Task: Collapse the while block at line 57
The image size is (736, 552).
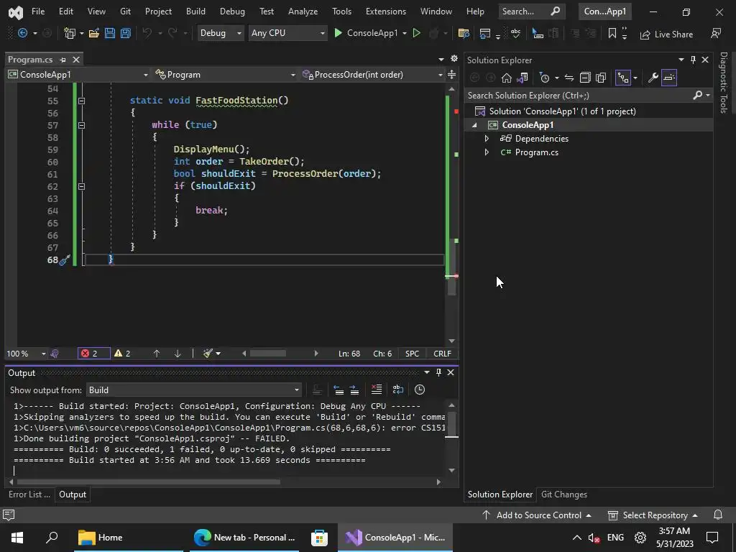Action: (x=82, y=125)
